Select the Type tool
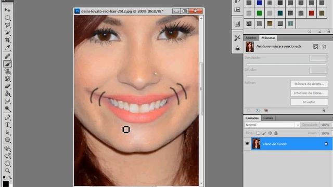 point(7,125)
